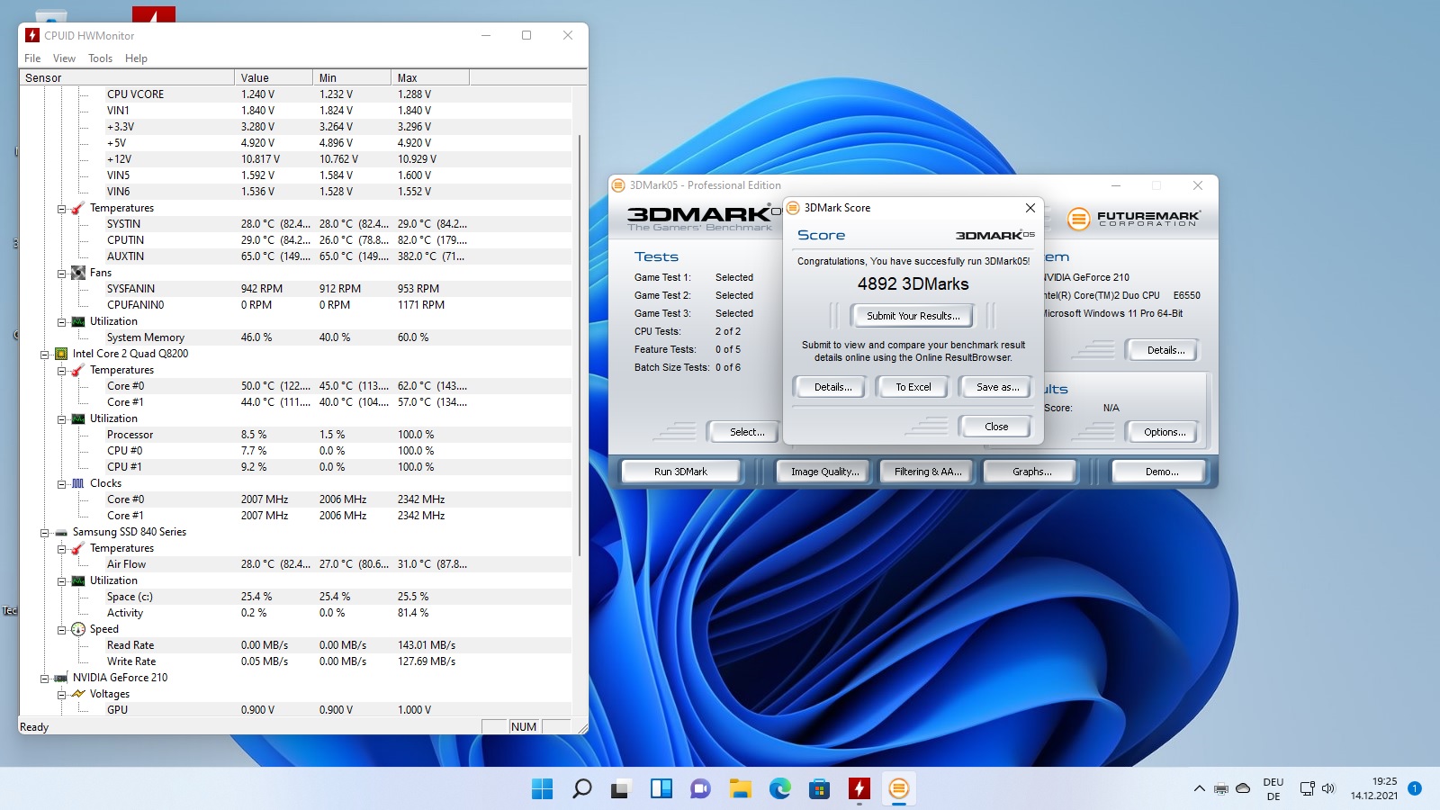Collapse the NVIDIA GeForce 210 node
Viewport: 1440px width, 810px height.
coord(44,678)
